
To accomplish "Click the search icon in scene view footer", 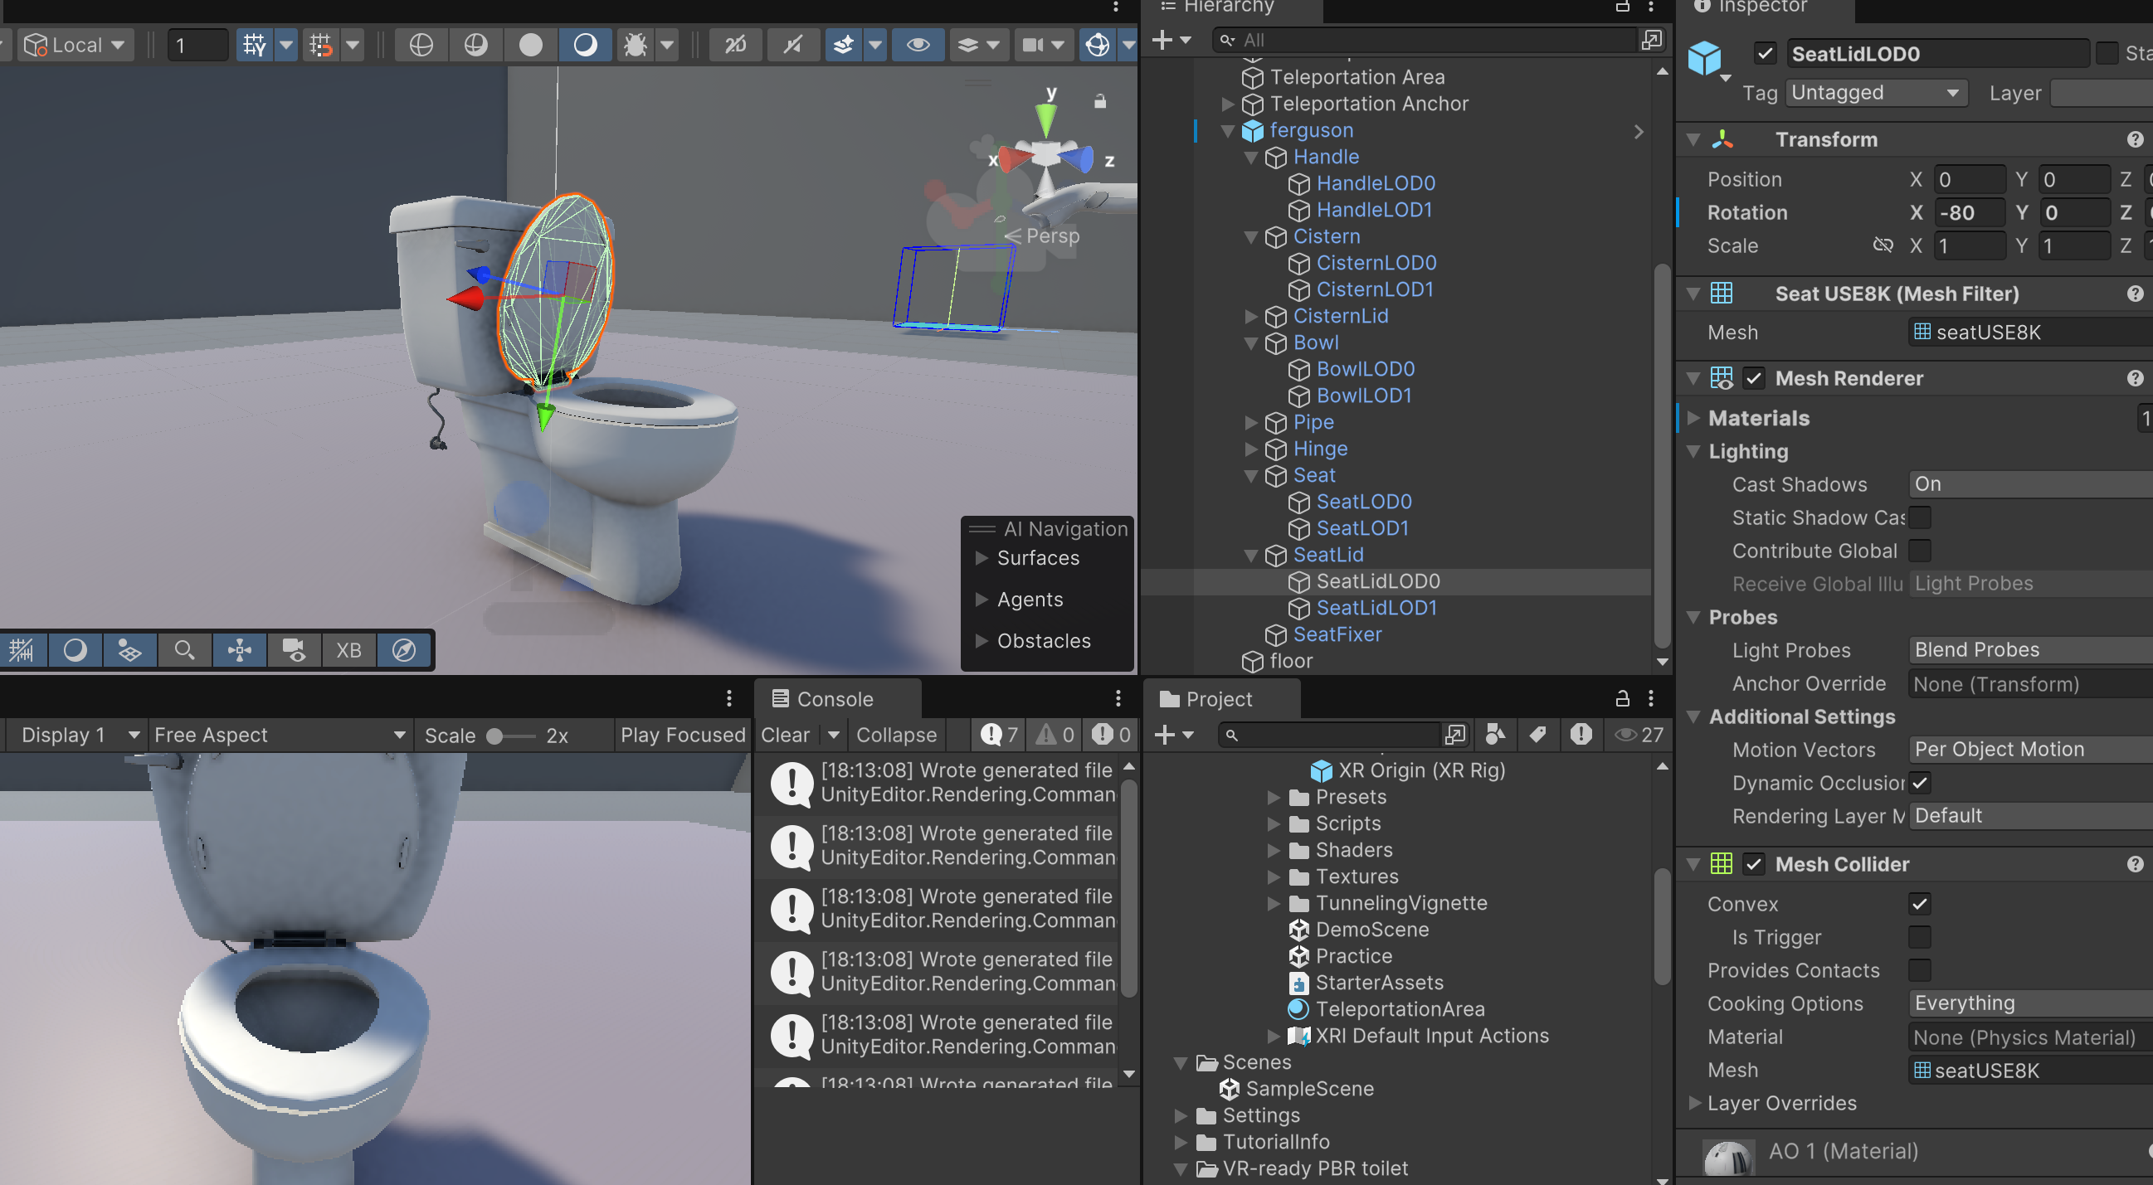I will (x=184, y=650).
